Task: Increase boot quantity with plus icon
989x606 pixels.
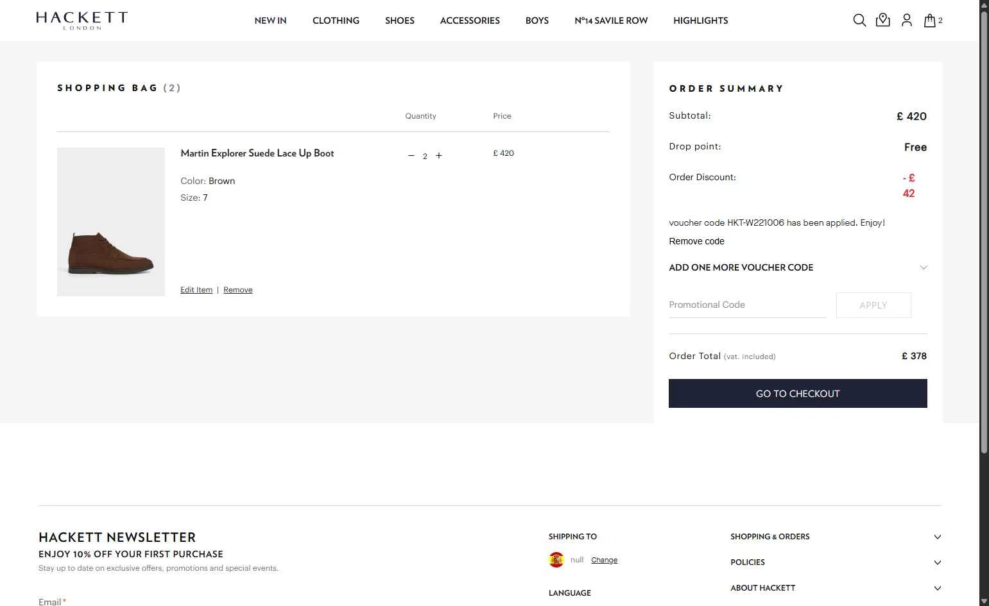Action: [x=439, y=156]
